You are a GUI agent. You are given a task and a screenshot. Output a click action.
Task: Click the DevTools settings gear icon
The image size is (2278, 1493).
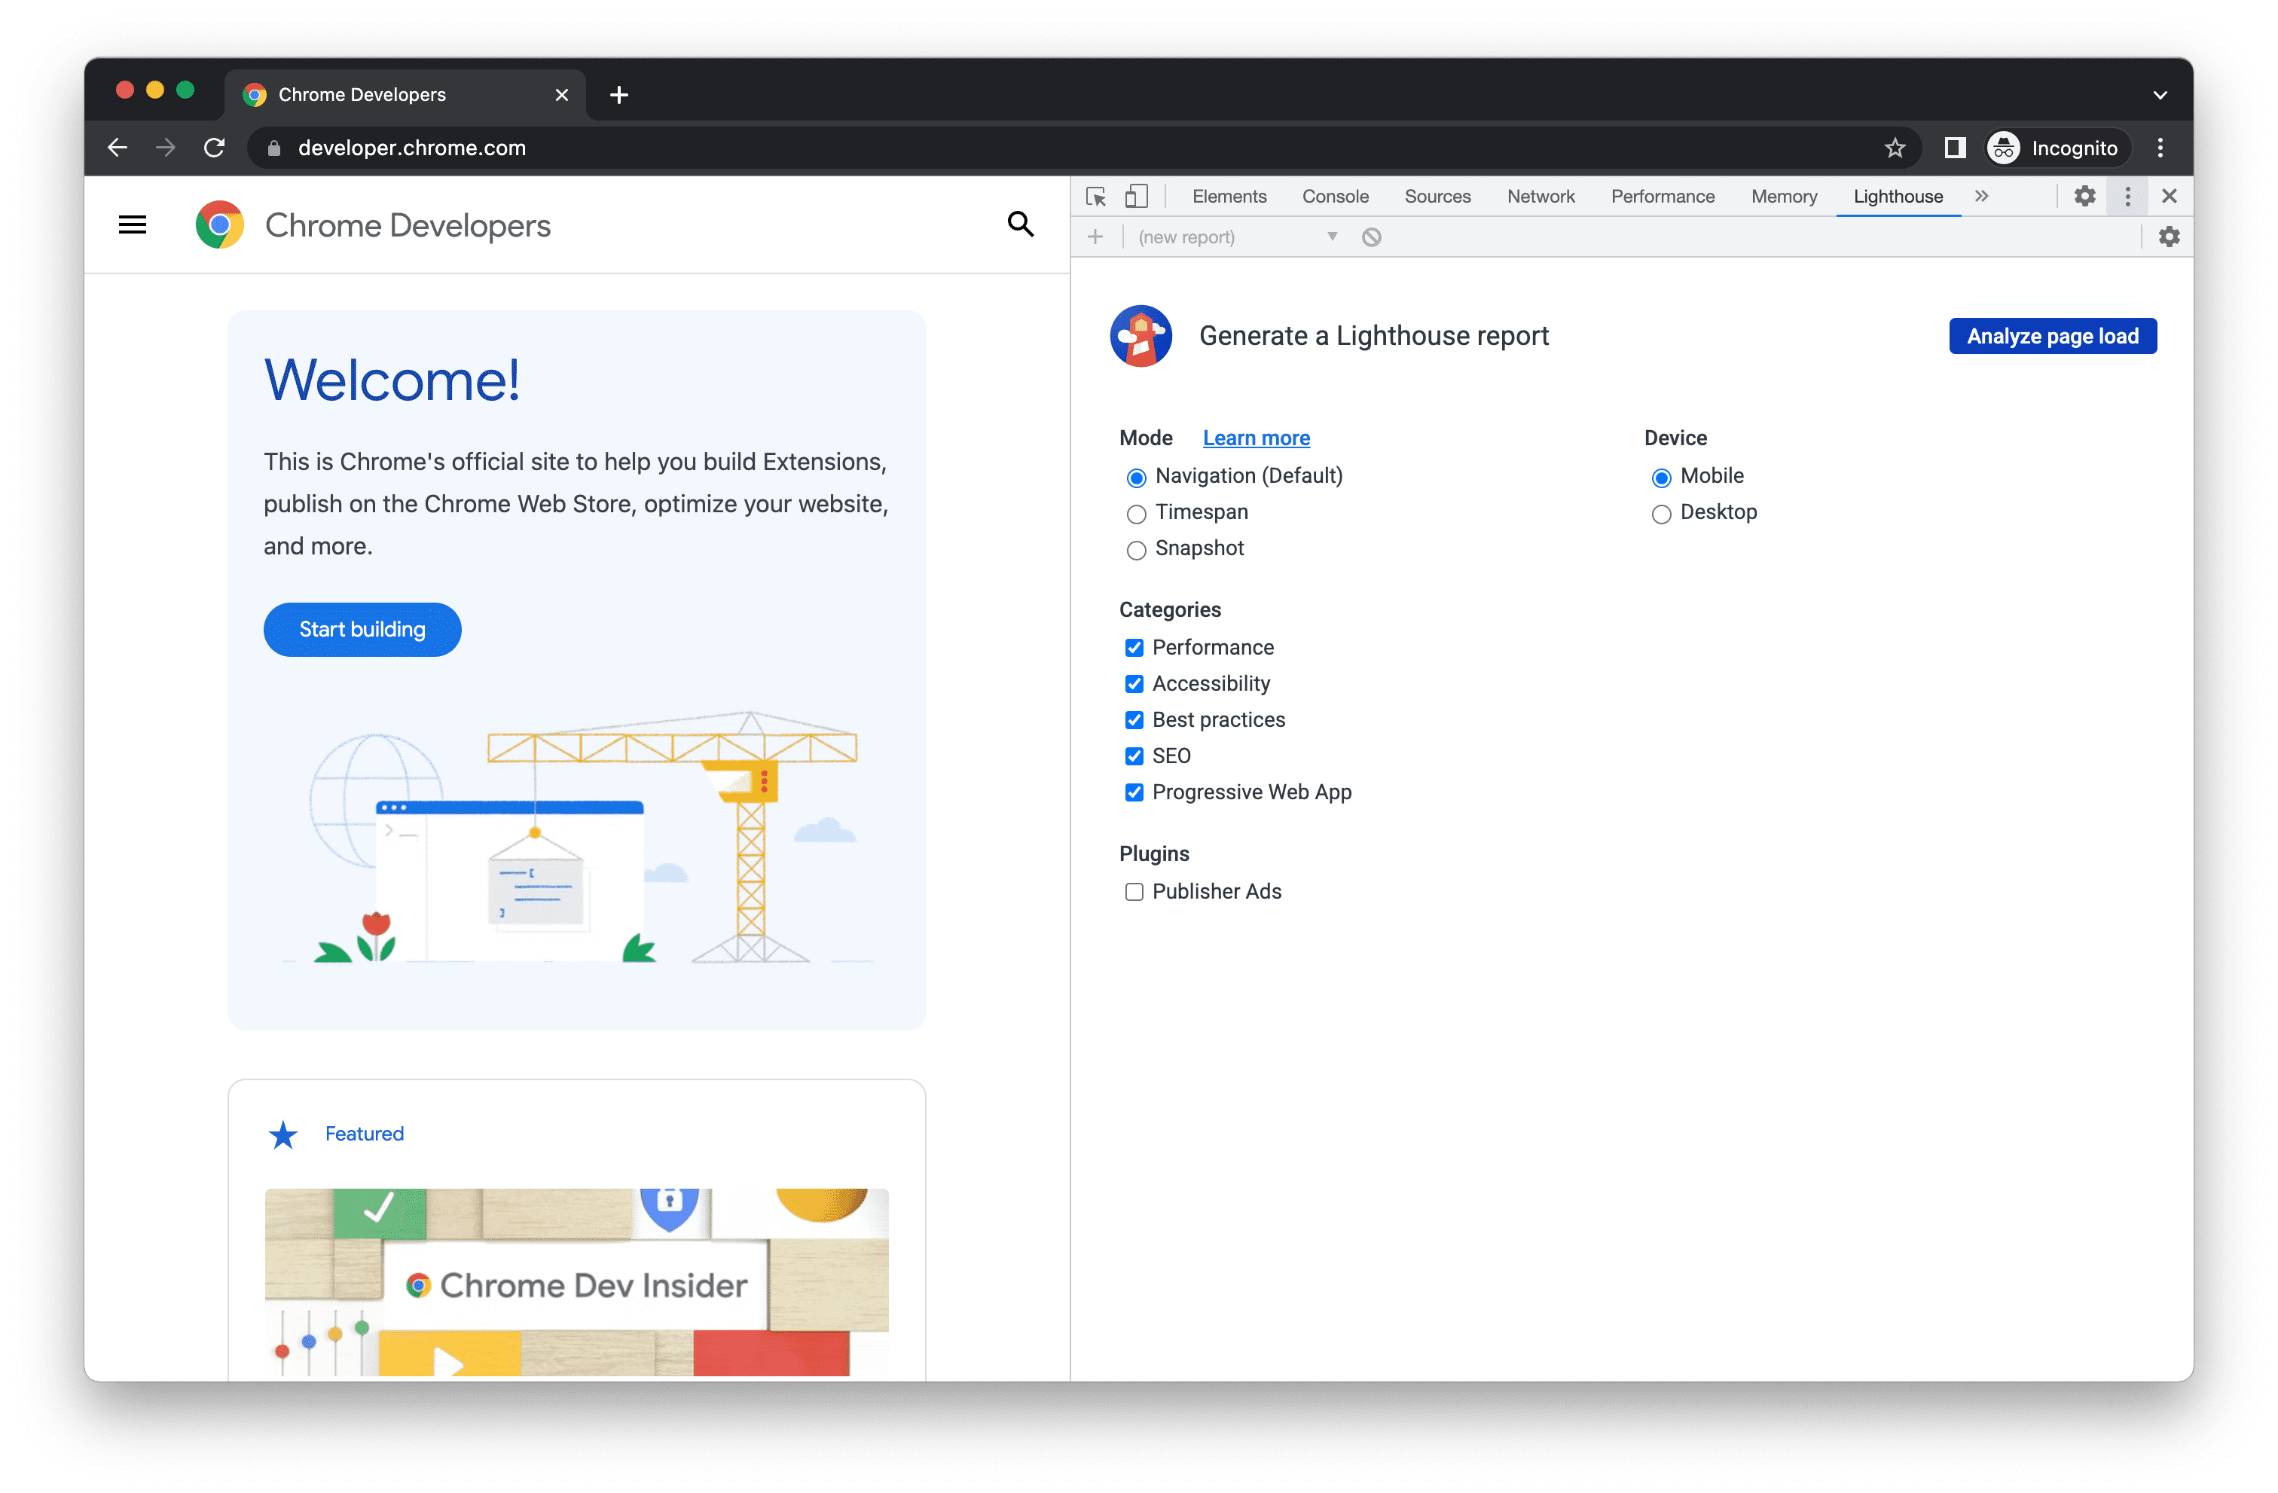2087,195
